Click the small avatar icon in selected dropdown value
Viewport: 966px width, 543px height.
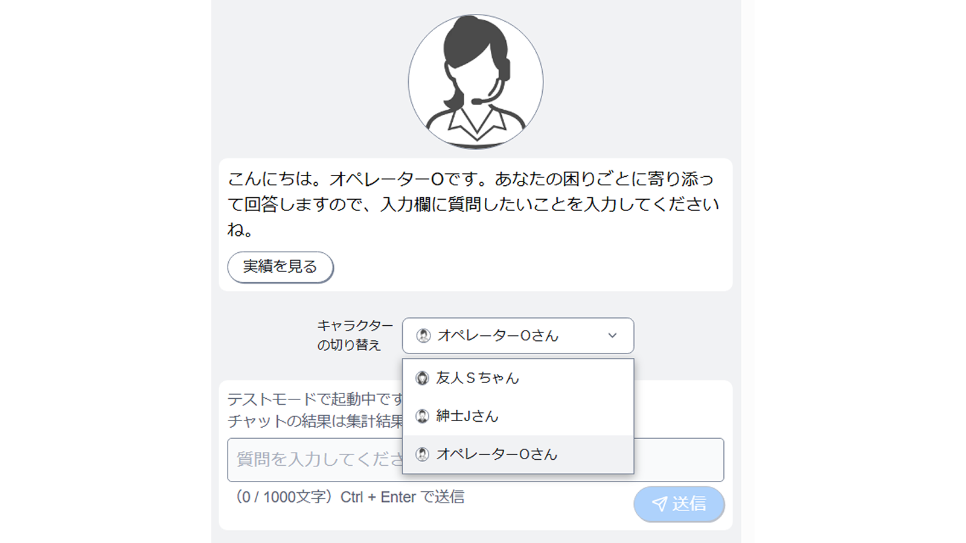click(424, 335)
